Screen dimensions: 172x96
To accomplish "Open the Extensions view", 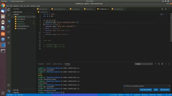I will [x=9, y=32].
